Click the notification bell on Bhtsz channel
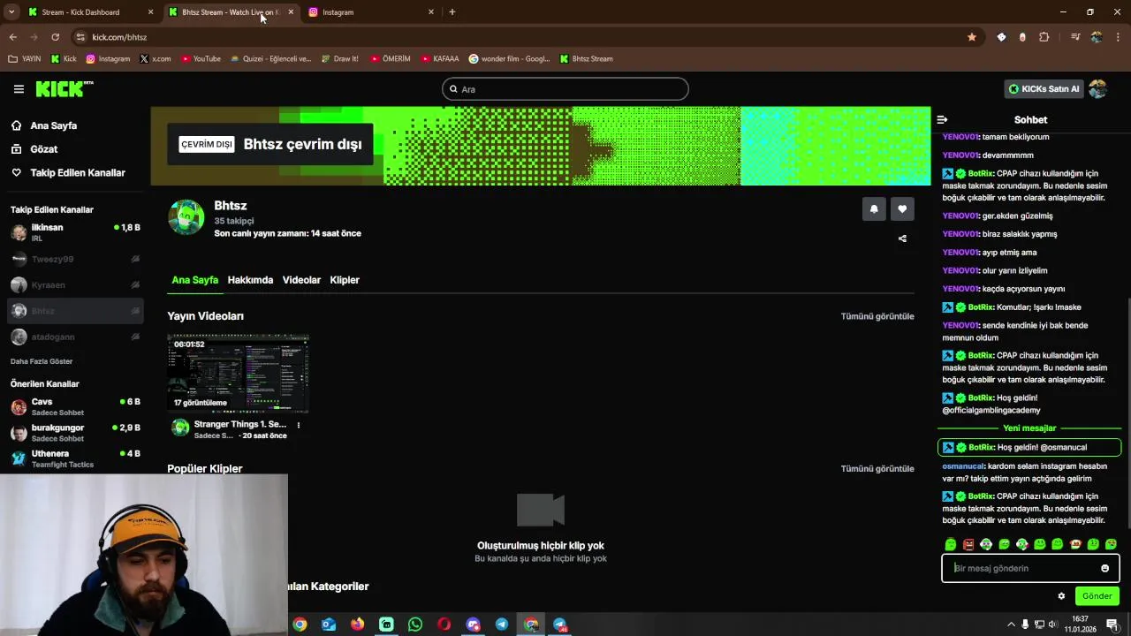1131x636 pixels. (874, 209)
